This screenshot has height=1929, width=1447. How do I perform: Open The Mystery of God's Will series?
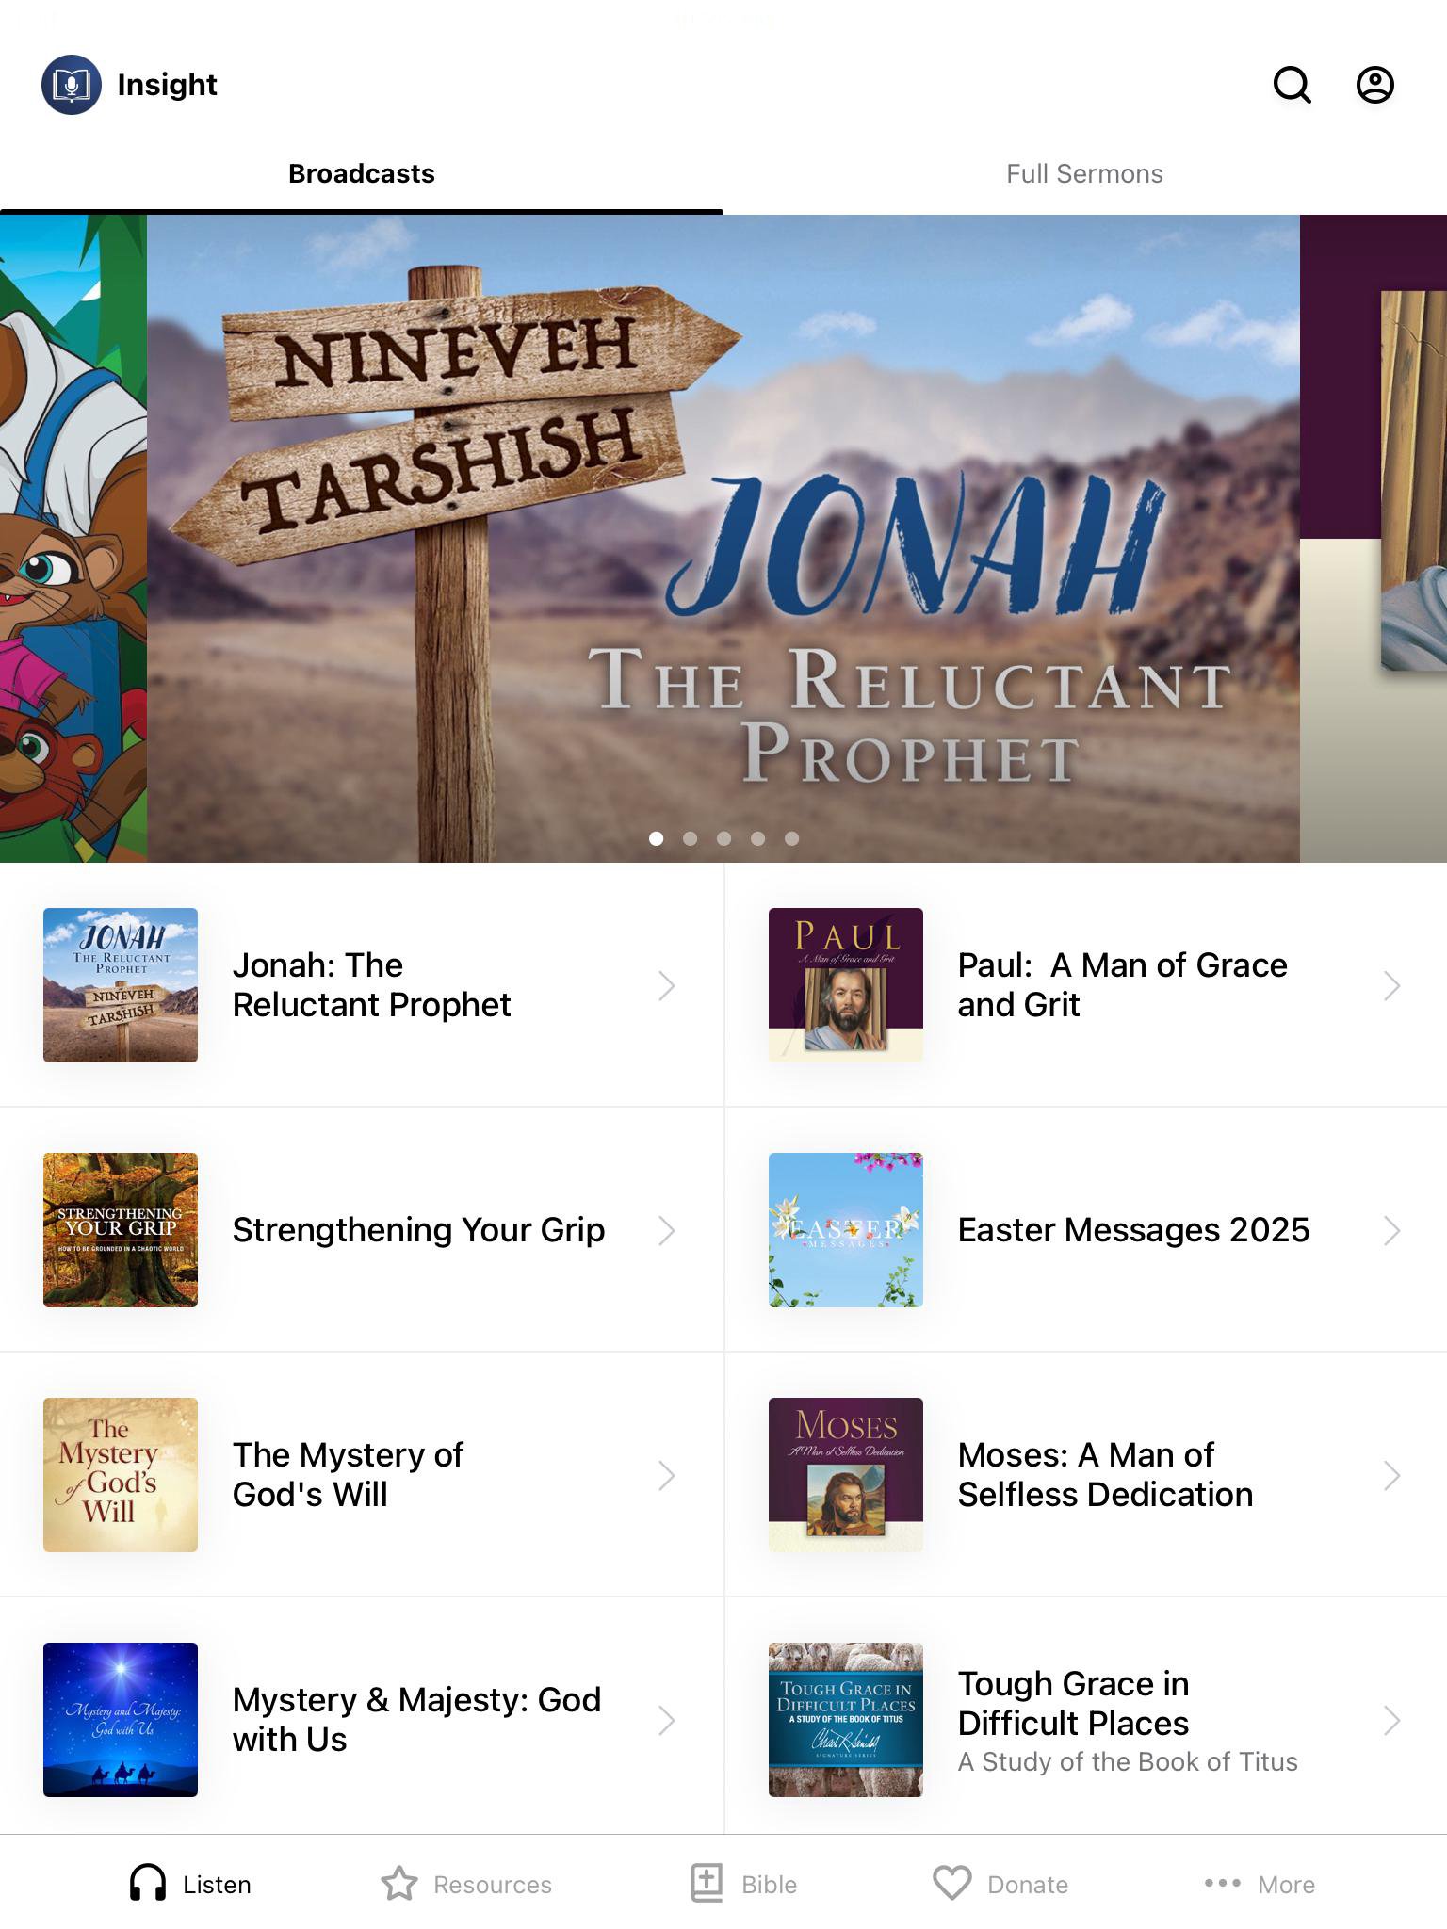tap(362, 1475)
